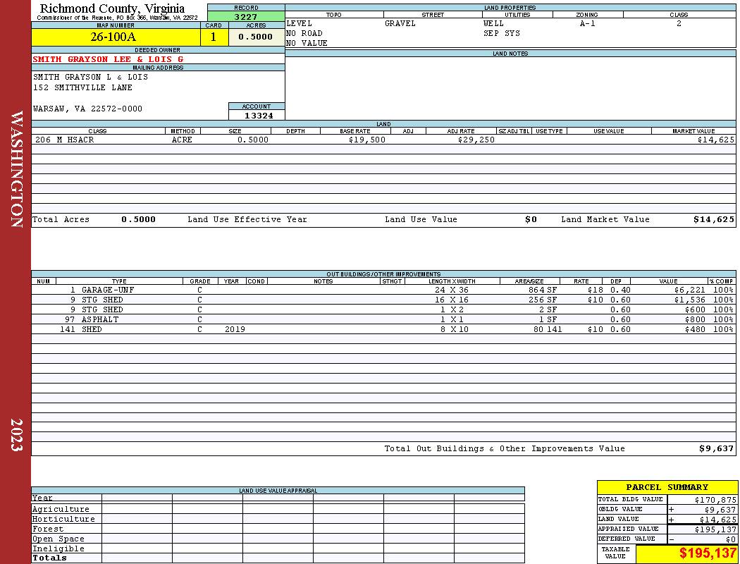This screenshot has width=740, height=564.
Task: Select the acres value 0.5000 at top
Action: click(x=256, y=37)
